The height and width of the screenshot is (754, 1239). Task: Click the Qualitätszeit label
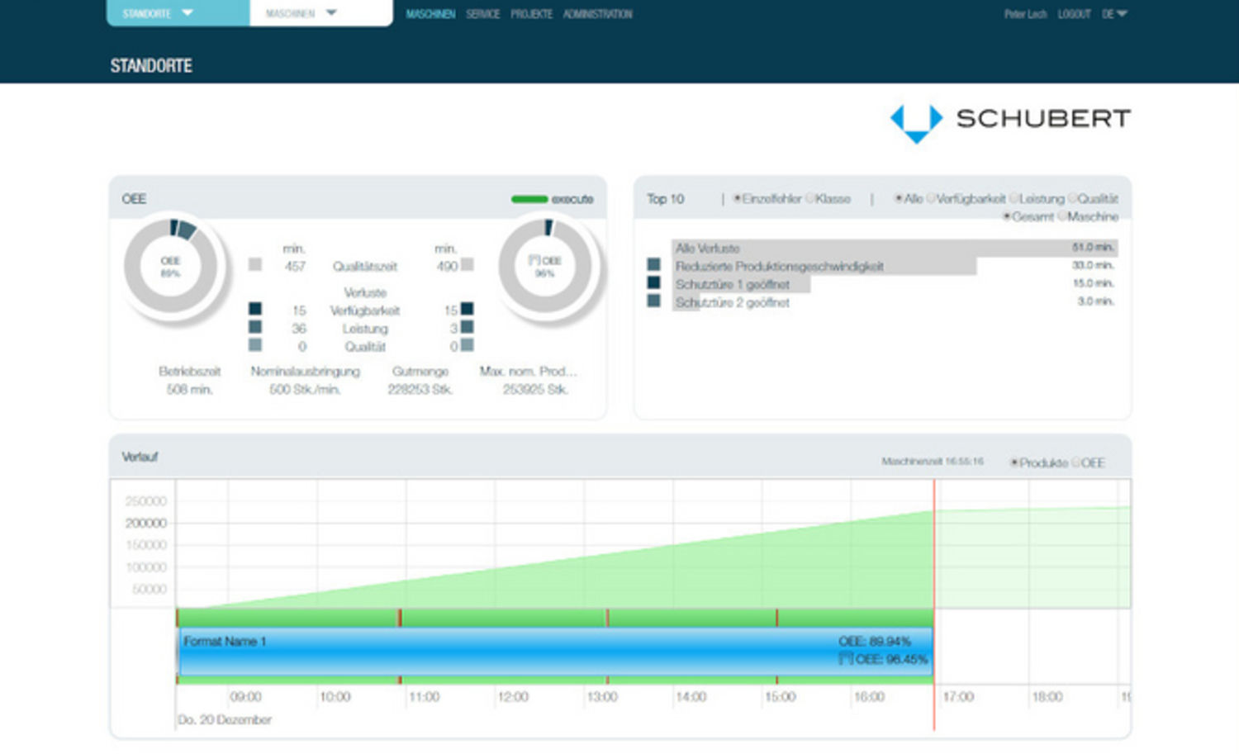click(x=365, y=266)
